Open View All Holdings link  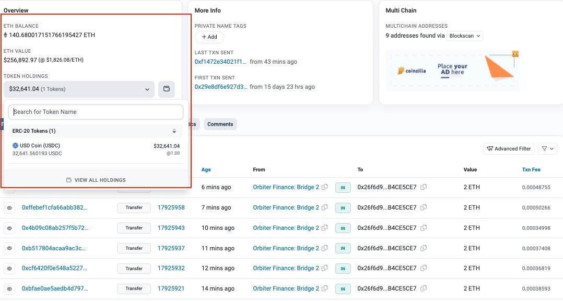point(96,180)
